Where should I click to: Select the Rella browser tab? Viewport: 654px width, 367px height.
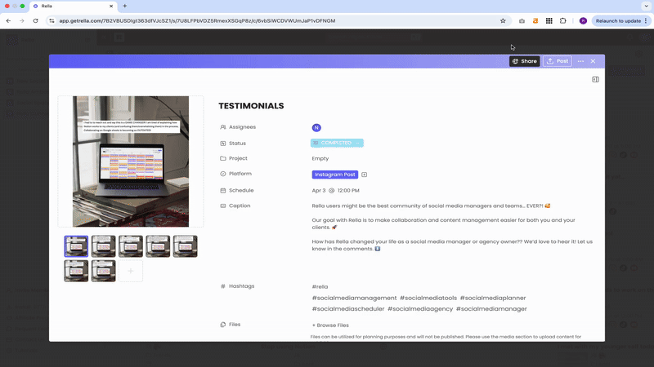[73, 7]
